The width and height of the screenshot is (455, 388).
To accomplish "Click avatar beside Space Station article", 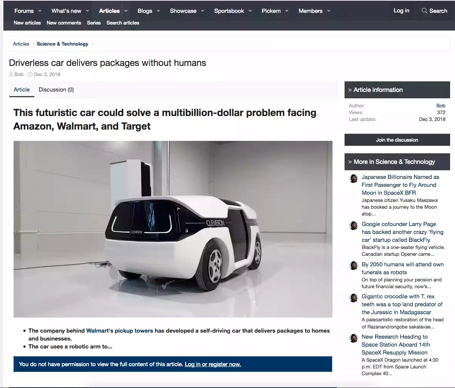I will (x=354, y=338).
